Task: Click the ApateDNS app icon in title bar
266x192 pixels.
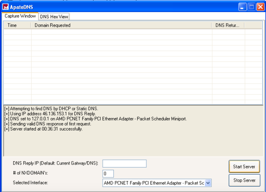Action: pos(6,7)
